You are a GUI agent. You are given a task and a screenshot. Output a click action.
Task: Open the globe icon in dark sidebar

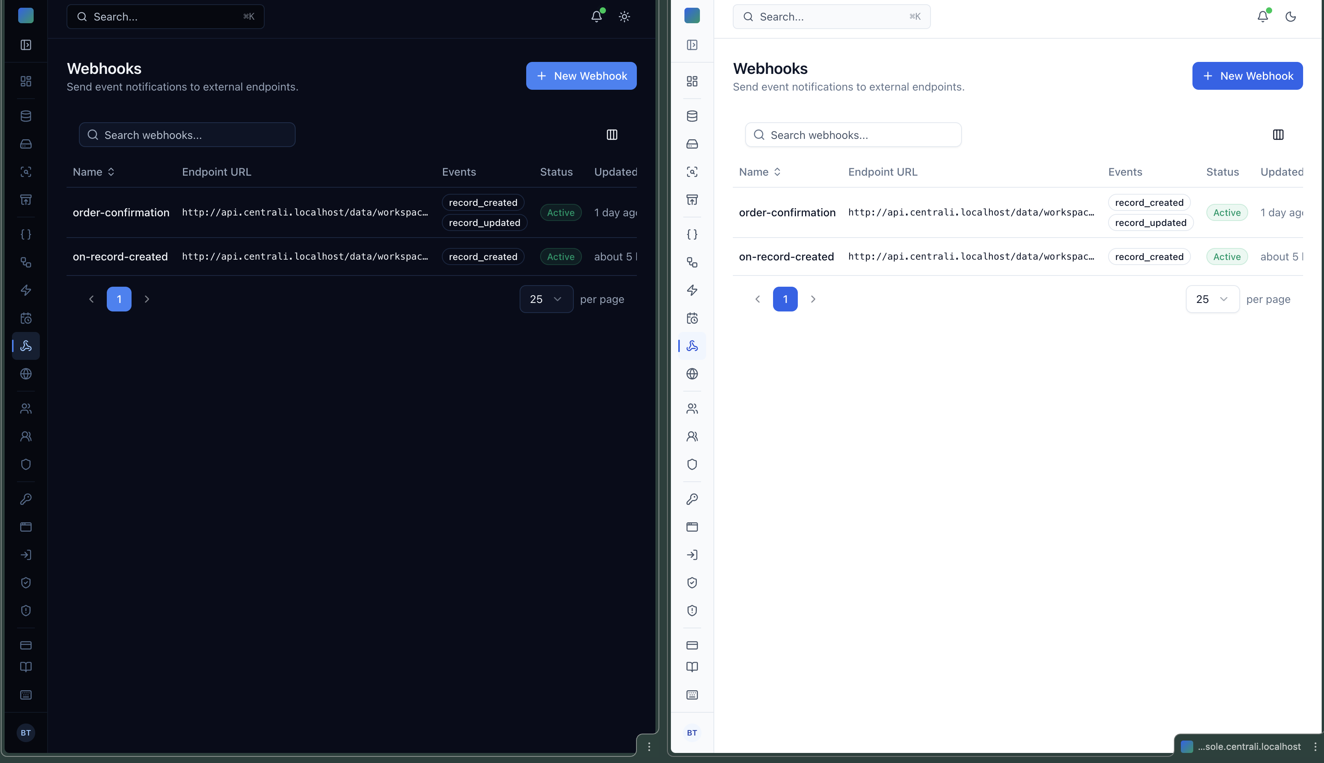click(26, 374)
